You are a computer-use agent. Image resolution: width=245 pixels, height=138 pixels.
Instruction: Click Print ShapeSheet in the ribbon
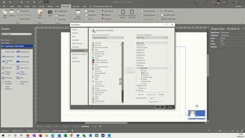(168, 19)
